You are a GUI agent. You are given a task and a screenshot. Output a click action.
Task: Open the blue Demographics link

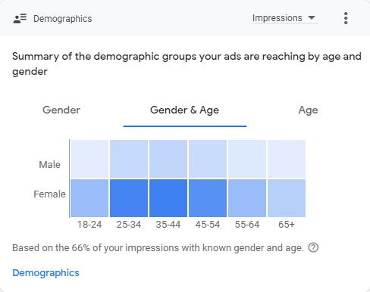click(x=45, y=273)
